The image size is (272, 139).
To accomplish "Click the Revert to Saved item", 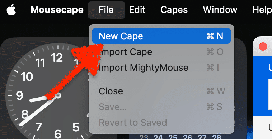I will (x=161, y=123).
